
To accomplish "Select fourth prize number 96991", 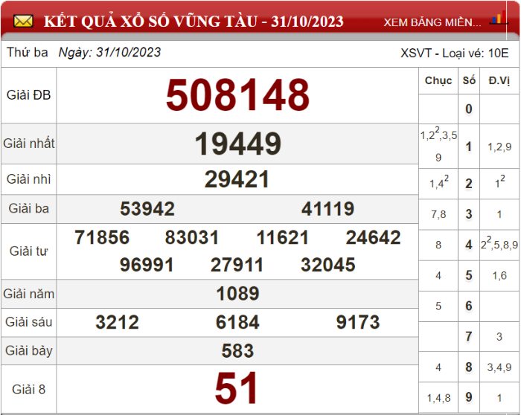I will [147, 265].
